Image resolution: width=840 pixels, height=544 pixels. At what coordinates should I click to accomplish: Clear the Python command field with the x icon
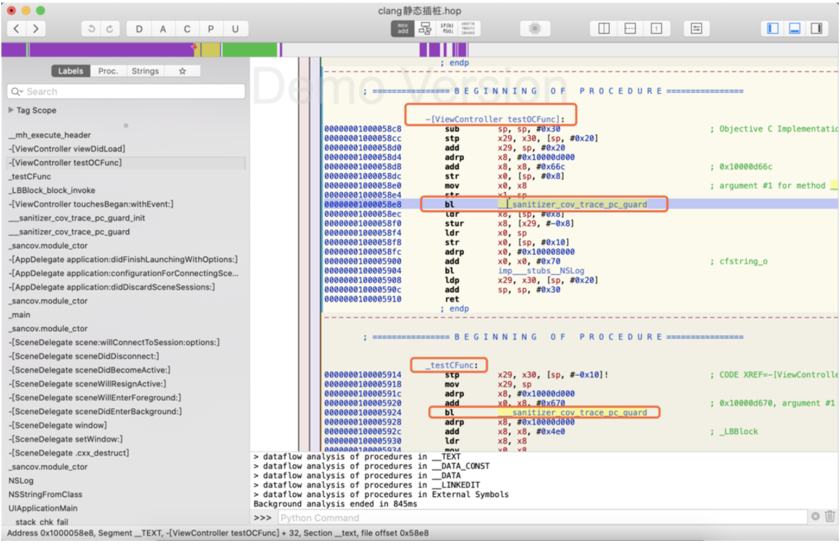[815, 516]
